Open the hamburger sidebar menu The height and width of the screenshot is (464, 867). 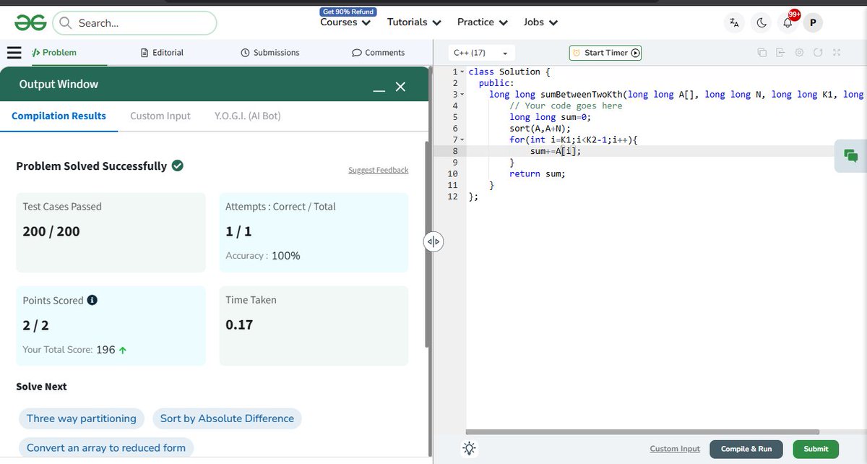(14, 53)
